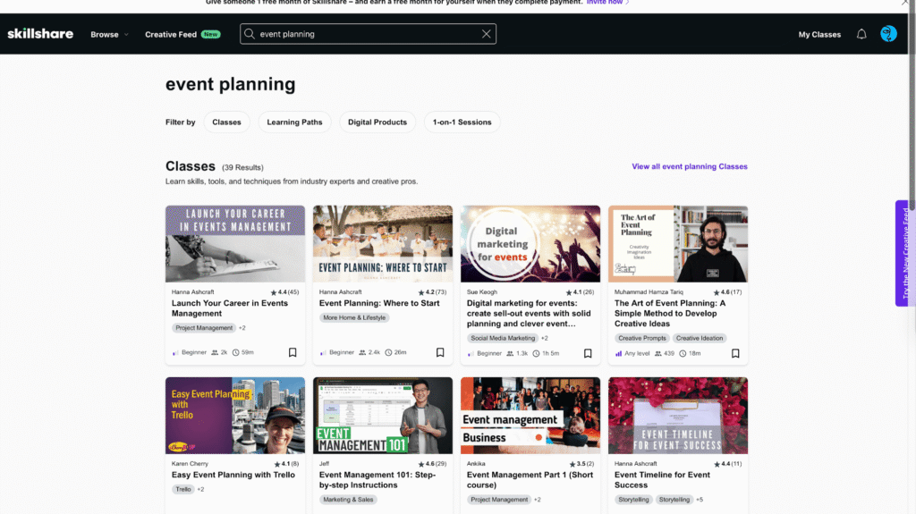This screenshot has width=916, height=514.
Task: Click title Event Management 101: Step-by-step Instructions
Action: point(377,480)
